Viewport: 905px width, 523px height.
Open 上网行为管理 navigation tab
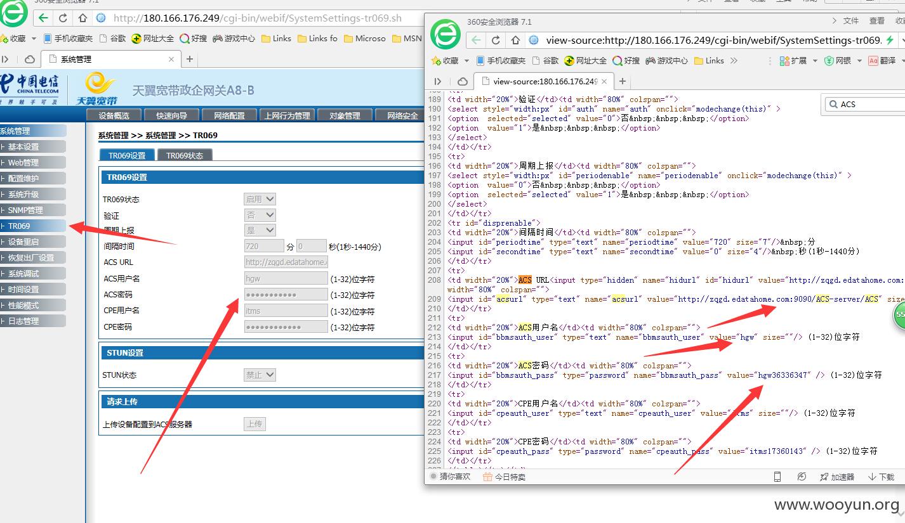coord(287,115)
